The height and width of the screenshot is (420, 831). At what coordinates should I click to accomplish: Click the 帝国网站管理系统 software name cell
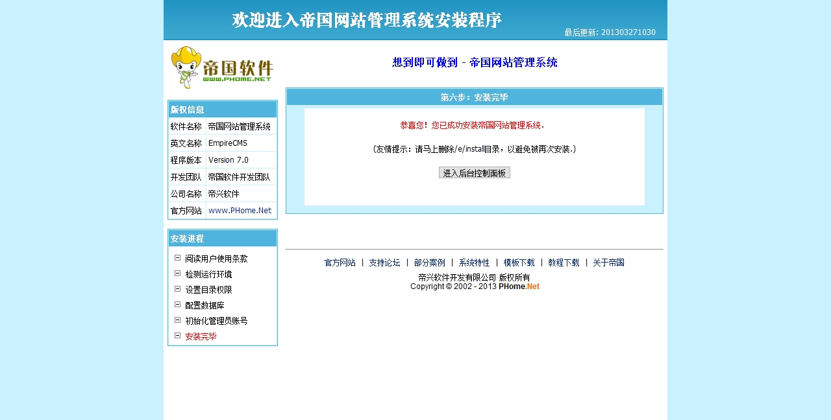242,126
